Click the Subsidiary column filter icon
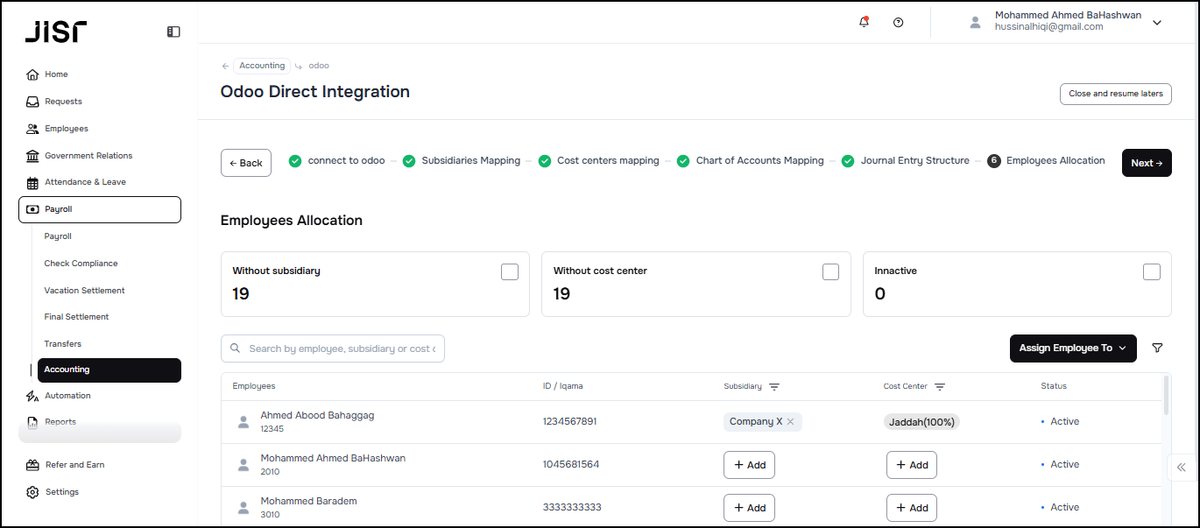This screenshot has width=1200, height=528. [774, 387]
